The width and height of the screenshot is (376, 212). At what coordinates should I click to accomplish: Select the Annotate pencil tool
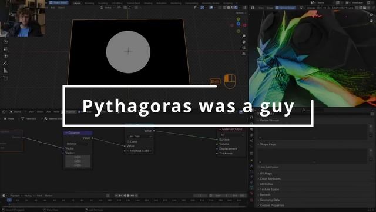pos(5,64)
